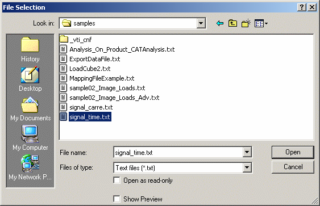Click the LoadCube2.txt file icon
Viewport: 320px width, 206px height.
(x=64, y=69)
